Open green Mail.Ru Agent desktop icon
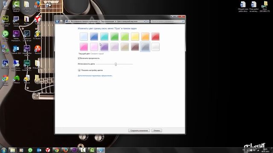The height and width of the screenshot is (153, 273). tap(5, 36)
